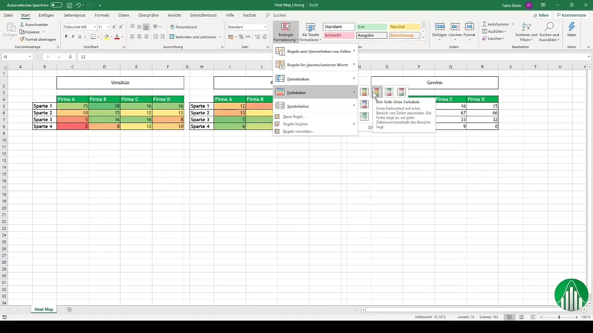Add a new sheet with plus icon

[x=69, y=309]
